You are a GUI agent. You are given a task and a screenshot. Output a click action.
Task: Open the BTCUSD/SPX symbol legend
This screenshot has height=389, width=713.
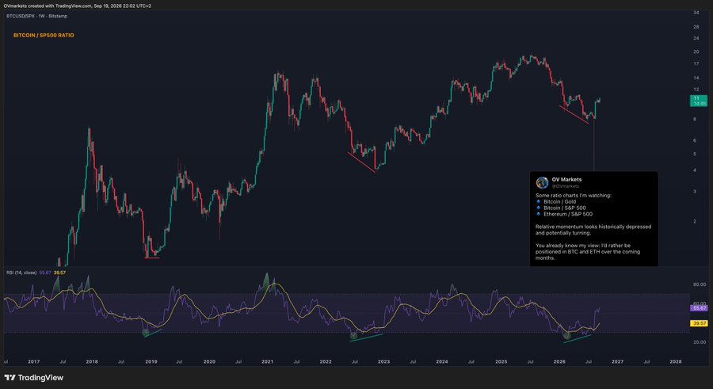[x=36, y=16]
